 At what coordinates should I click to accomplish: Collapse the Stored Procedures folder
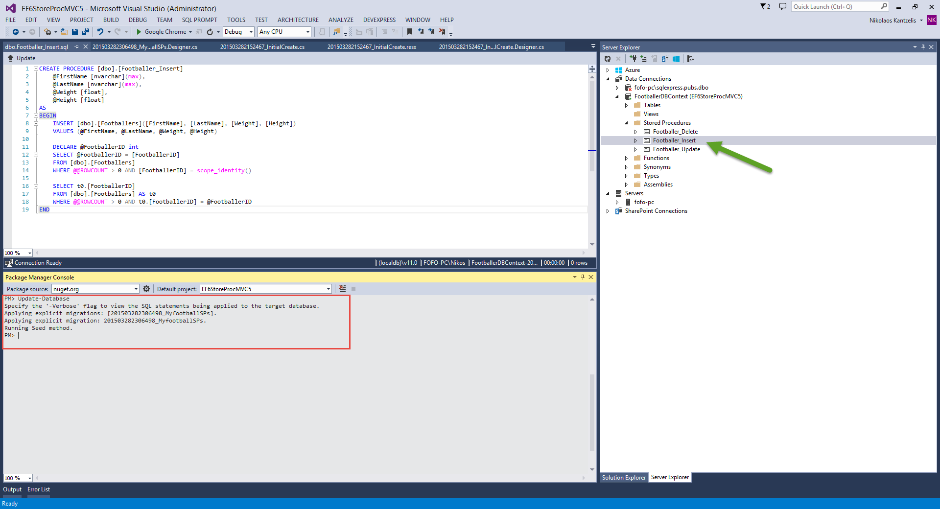point(626,123)
